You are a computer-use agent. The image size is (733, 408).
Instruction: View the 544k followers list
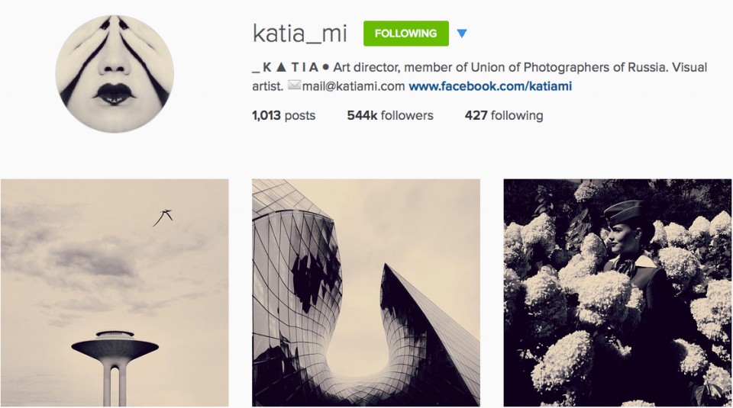click(390, 115)
